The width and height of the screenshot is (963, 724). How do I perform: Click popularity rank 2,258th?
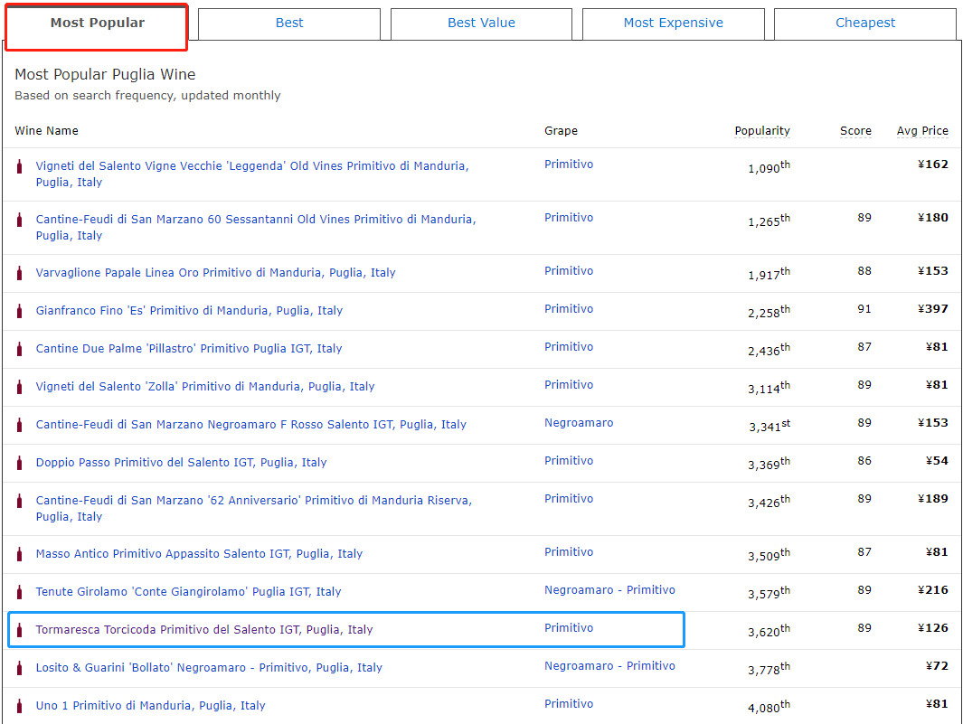click(x=769, y=312)
